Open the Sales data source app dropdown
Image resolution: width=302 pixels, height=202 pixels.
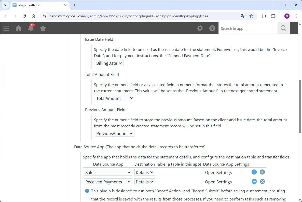pyautogui.click(x=108, y=172)
